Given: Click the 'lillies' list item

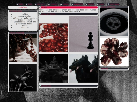Looking at the screenshot, I should (x=25, y=27).
